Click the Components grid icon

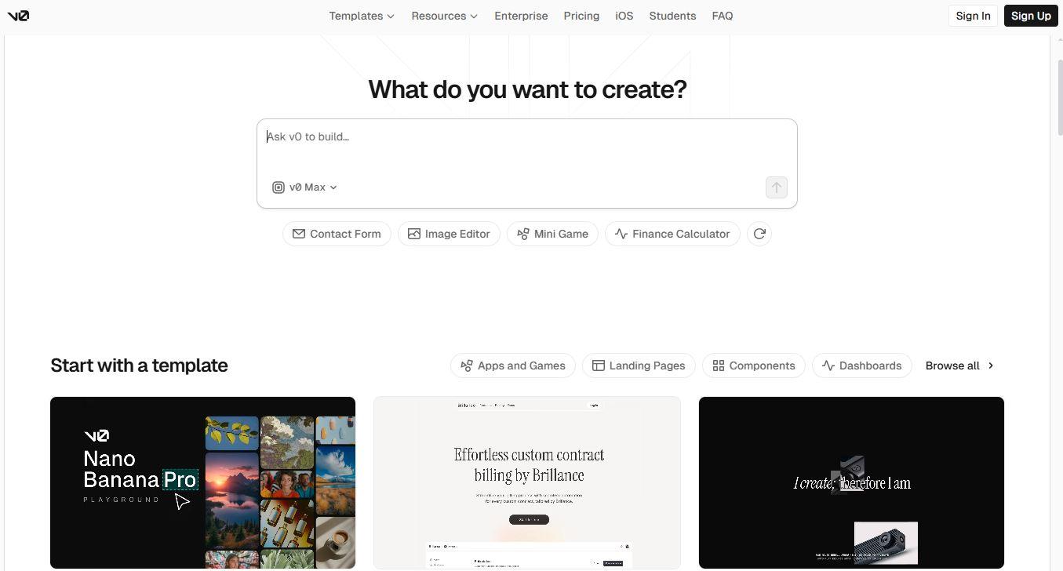719,366
